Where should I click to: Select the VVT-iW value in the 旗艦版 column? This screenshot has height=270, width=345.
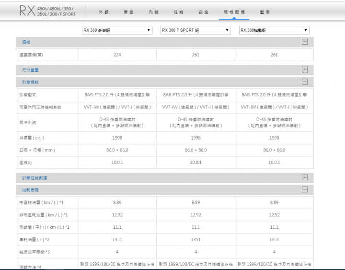click(x=274, y=107)
